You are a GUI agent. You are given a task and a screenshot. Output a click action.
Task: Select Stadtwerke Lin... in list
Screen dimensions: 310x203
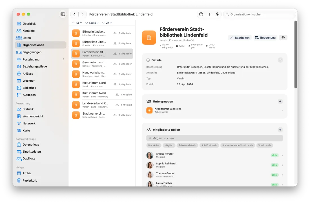pos(102,115)
